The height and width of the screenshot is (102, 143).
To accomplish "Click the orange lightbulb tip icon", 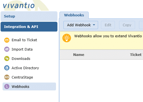I will point(67,38).
